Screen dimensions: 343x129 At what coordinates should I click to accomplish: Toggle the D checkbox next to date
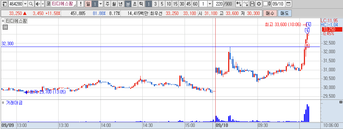[265, 4]
